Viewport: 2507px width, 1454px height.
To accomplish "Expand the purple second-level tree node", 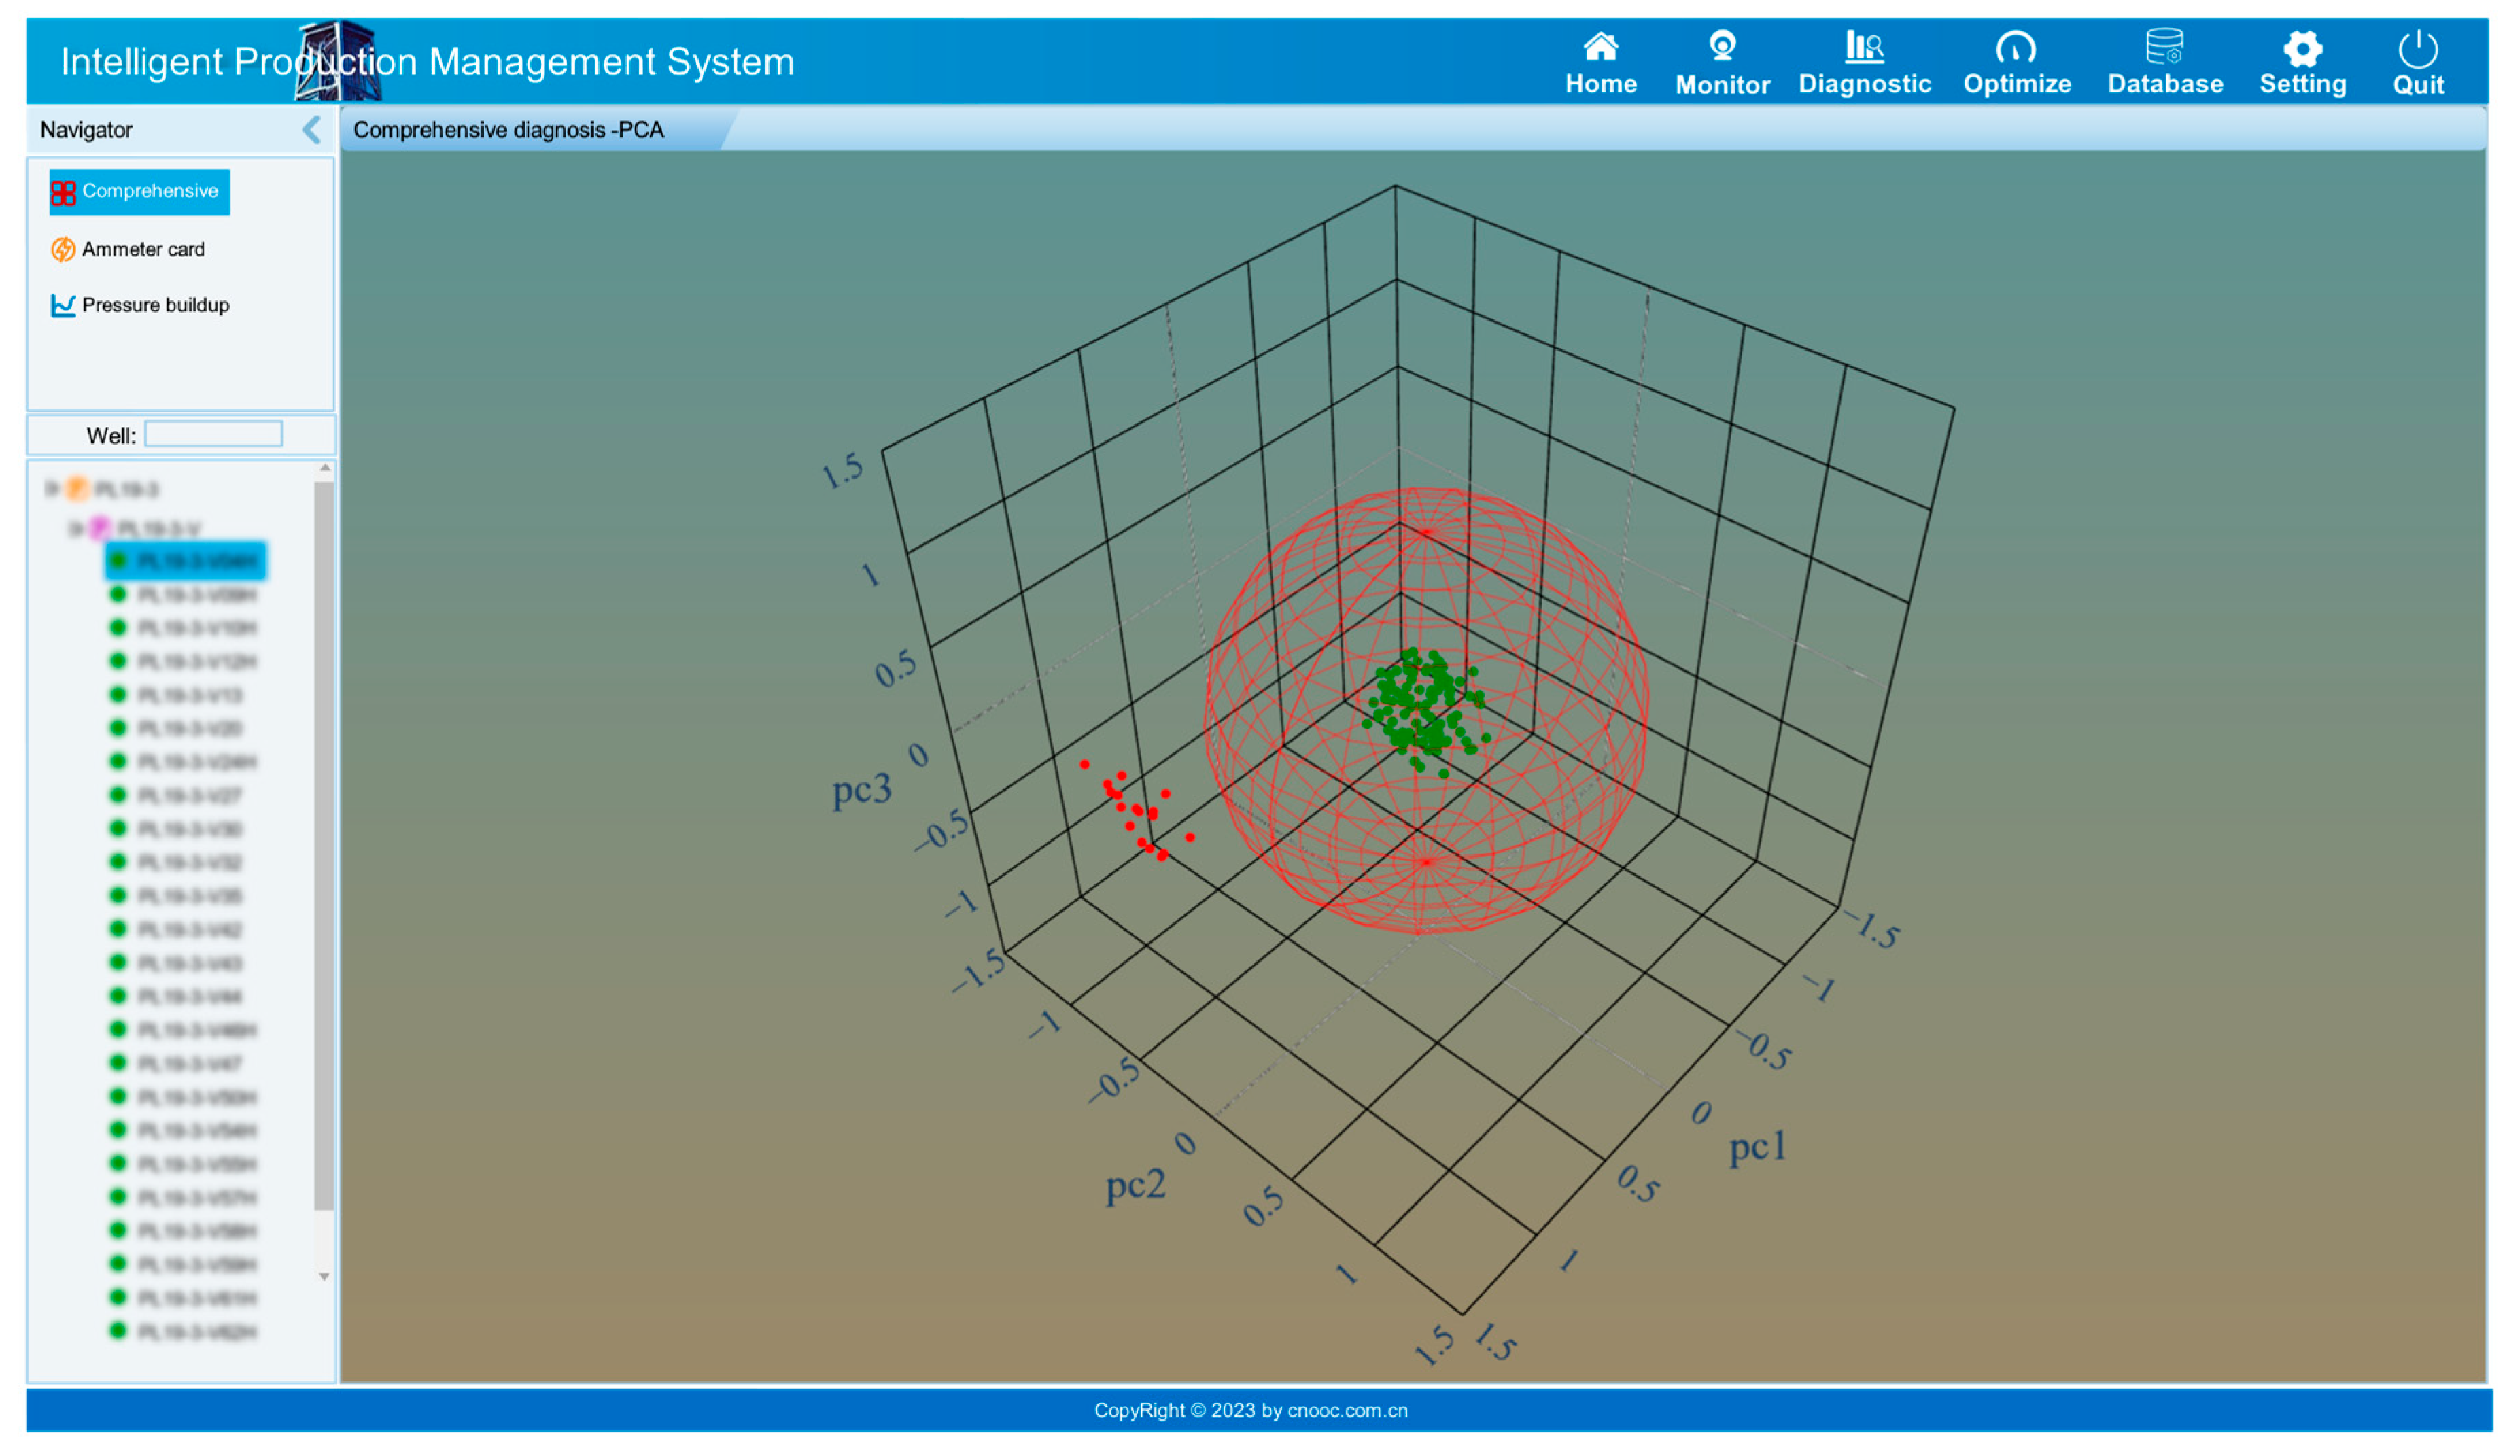I will 75,528.
